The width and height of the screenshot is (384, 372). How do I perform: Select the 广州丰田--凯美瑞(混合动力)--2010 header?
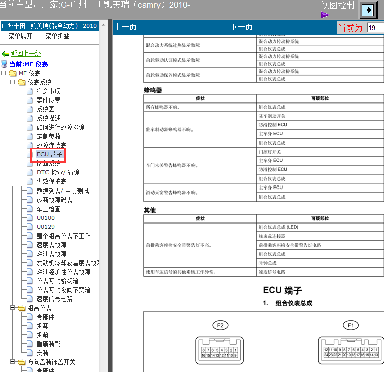click(x=50, y=26)
